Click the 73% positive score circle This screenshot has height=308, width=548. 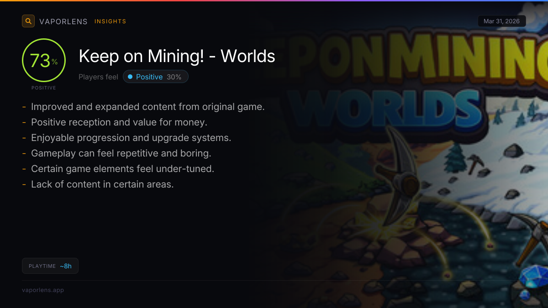click(44, 60)
